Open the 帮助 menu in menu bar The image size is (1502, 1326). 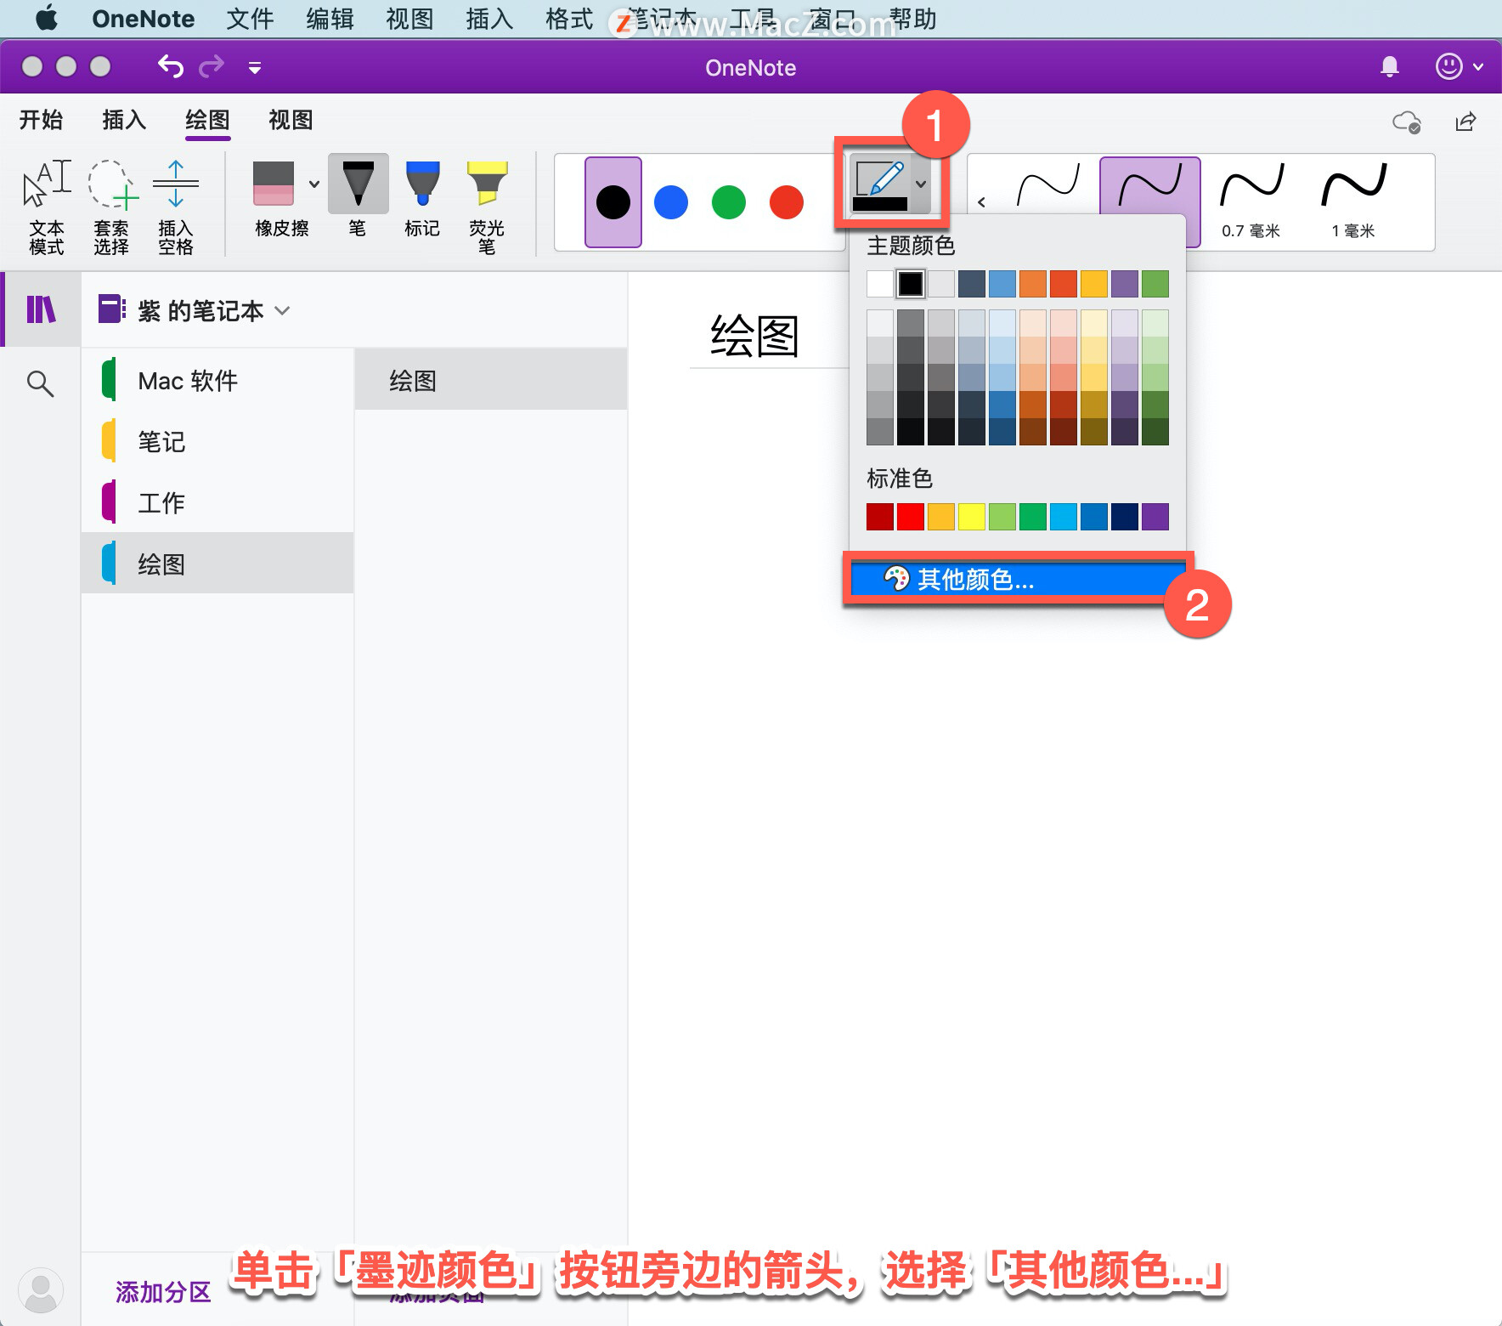point(912,18)
